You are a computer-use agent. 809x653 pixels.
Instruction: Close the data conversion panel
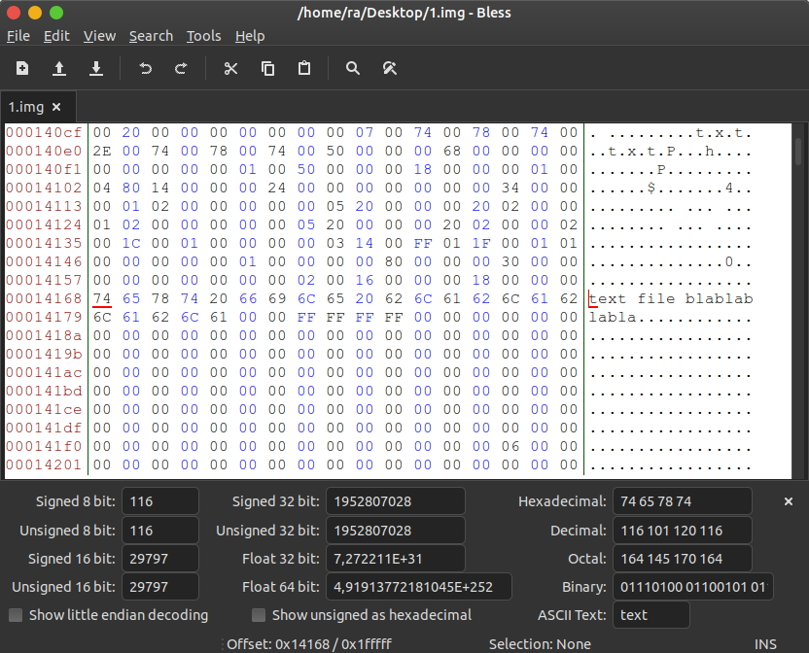pyautogui.click(x=788, y=501)
